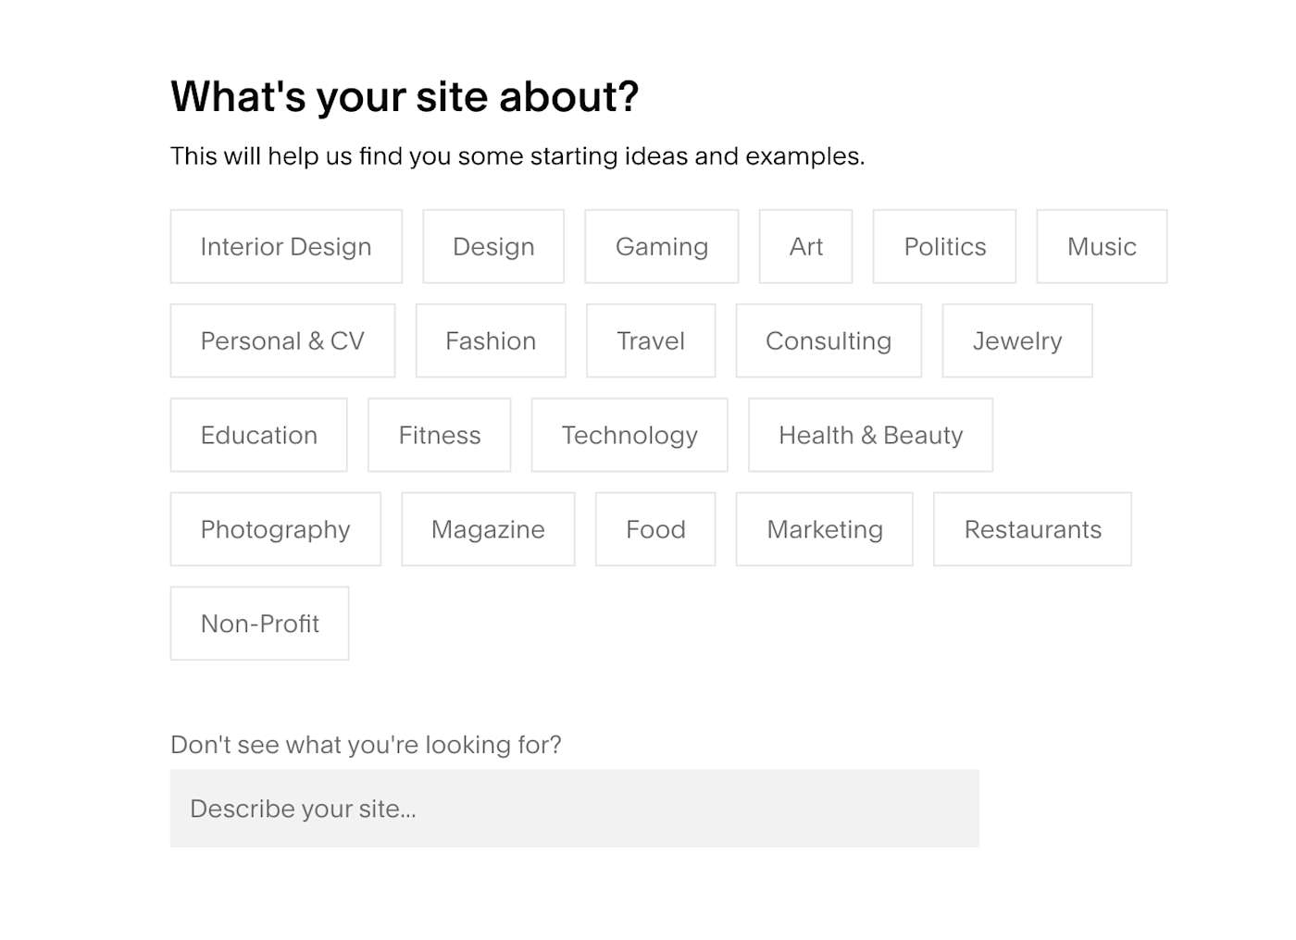Pick the Gaming category
1296x940 pixels.
[x=662, y=246]
